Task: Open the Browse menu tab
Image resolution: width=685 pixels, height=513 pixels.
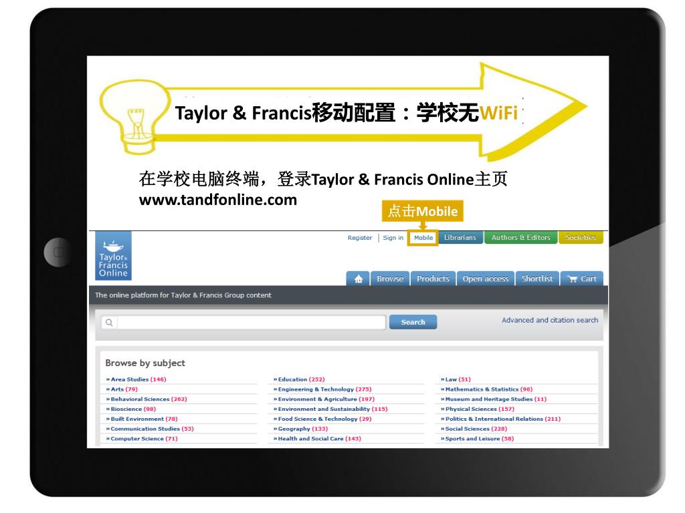Action: [389, 279]
